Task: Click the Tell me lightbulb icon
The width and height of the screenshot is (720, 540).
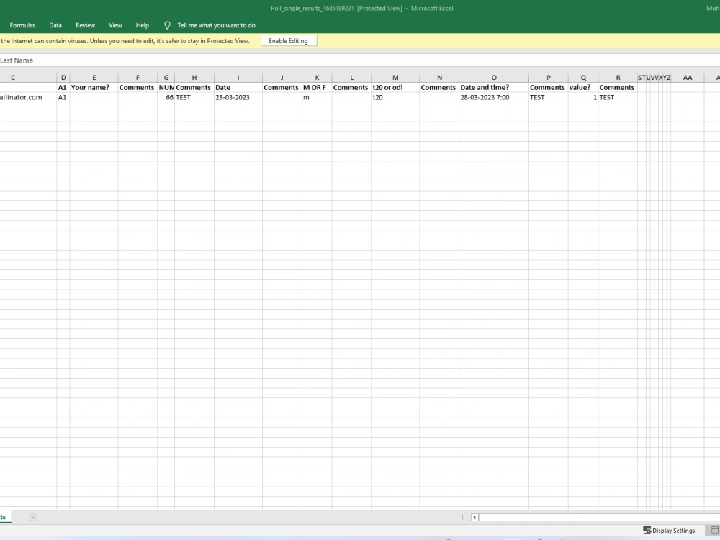Action: 167,25
